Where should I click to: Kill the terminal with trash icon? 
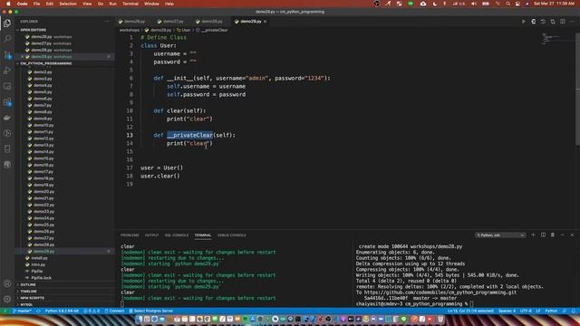pos(553,235)
